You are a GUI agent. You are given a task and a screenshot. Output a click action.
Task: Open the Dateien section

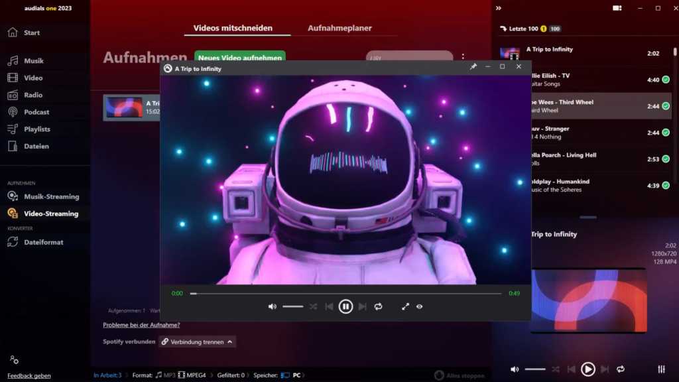[x=28, y=146]
